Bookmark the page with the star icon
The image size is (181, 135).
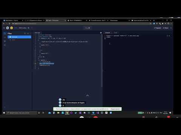[x=150, y=24]
